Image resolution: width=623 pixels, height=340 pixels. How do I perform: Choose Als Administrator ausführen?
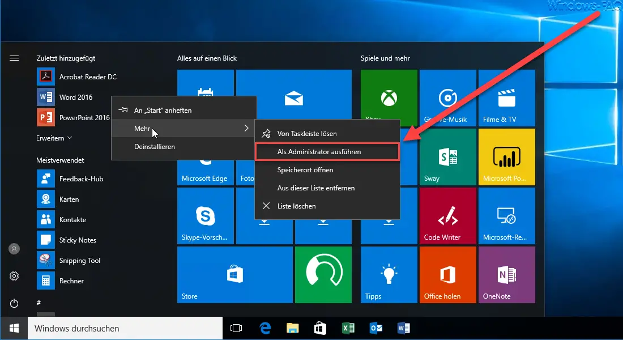tap(327, 151)
